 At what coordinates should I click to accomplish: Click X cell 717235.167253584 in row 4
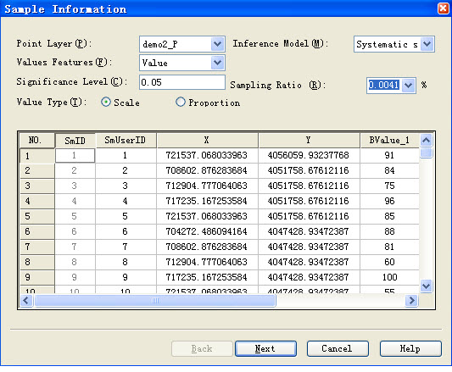(x=207, y=201)
